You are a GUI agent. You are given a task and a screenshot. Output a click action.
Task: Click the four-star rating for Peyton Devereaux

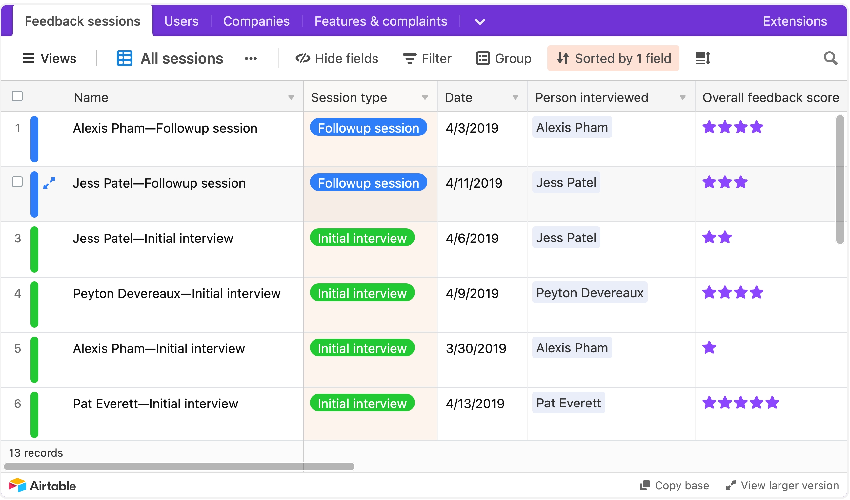pos(733,293)
